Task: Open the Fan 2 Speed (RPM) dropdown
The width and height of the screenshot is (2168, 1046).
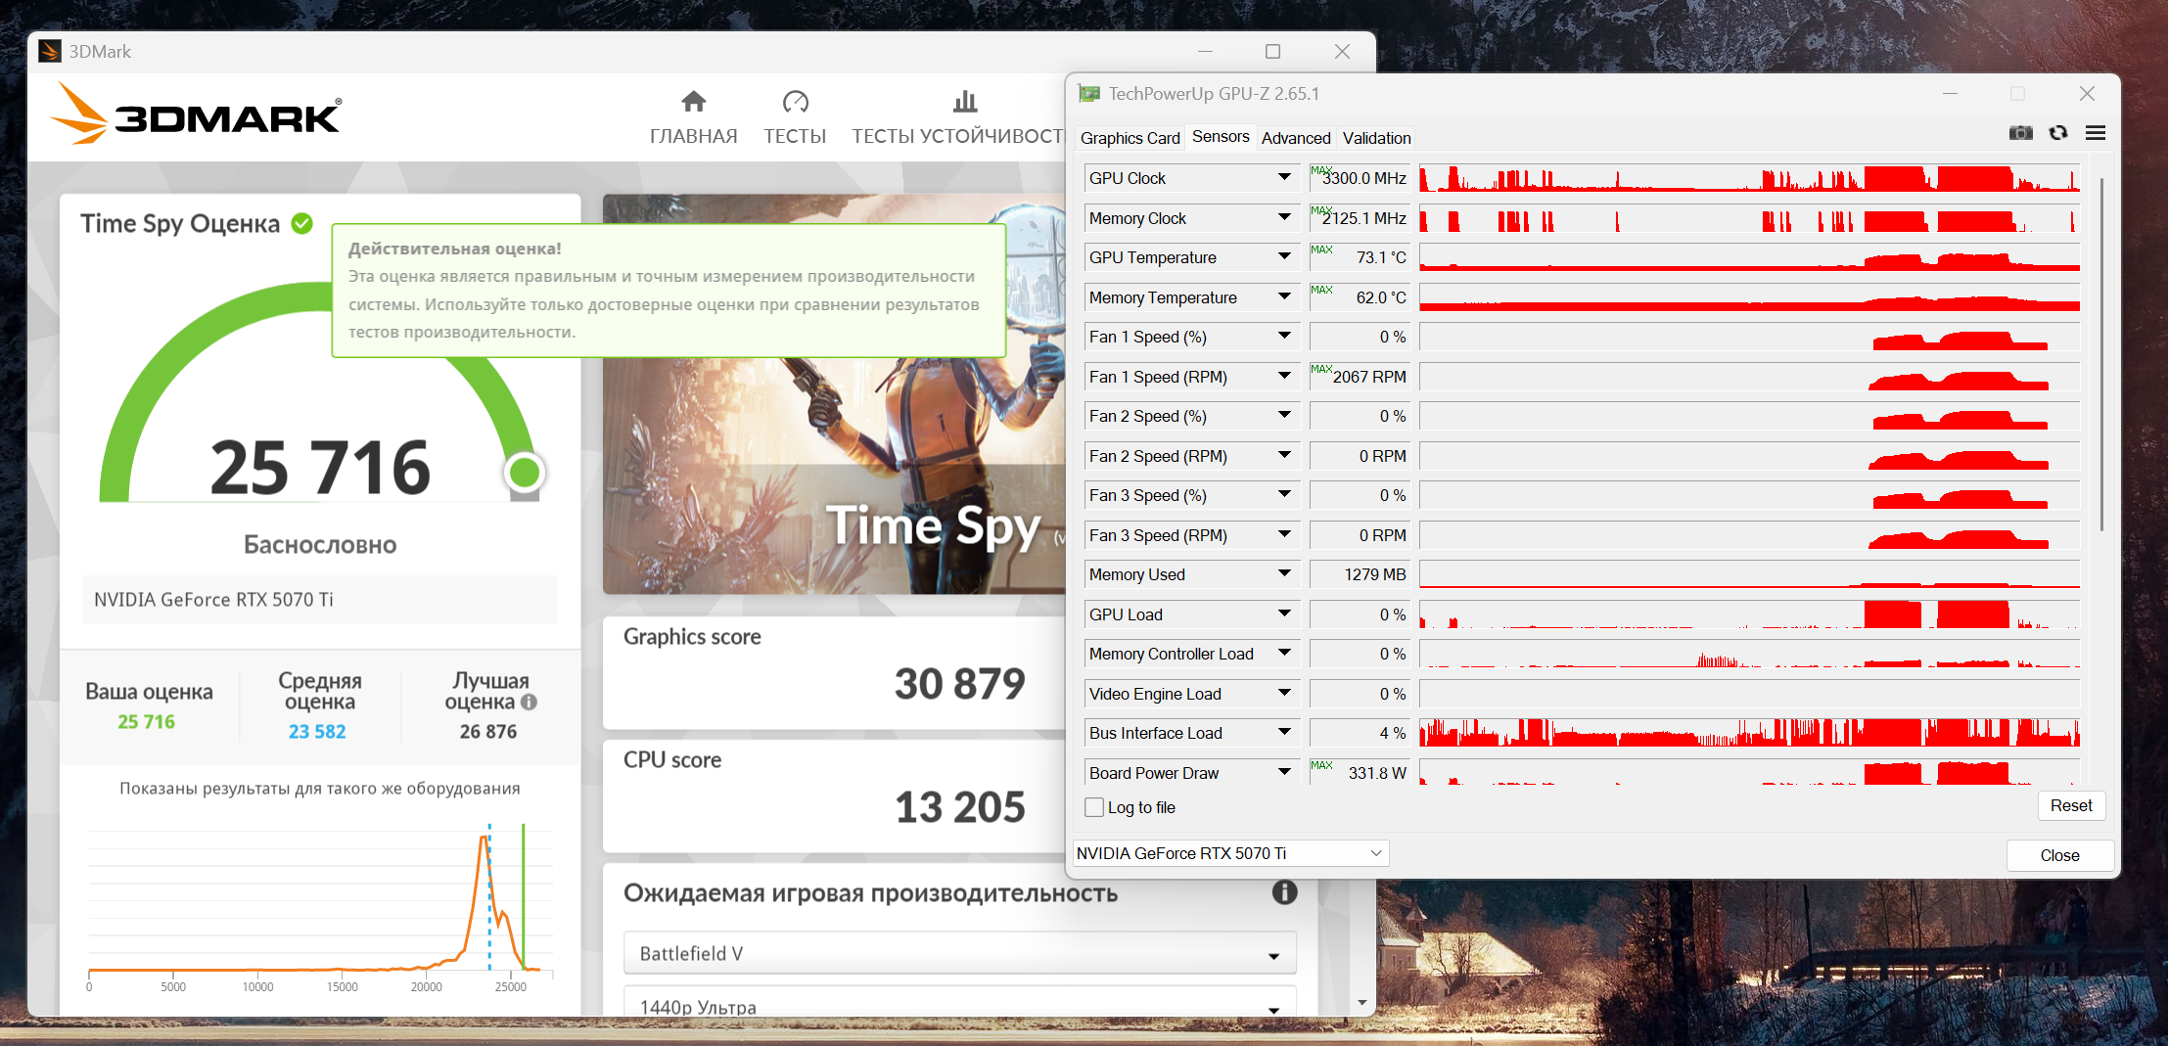Action: (x=1284, y=456)
